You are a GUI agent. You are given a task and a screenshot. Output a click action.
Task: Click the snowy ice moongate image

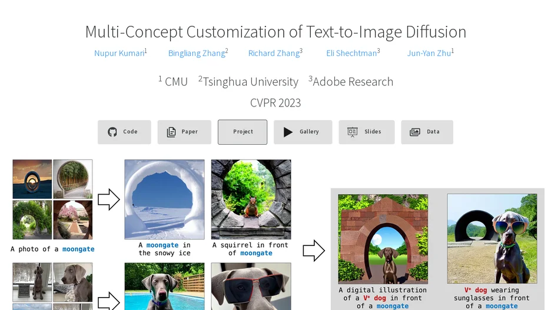point(164,199)
